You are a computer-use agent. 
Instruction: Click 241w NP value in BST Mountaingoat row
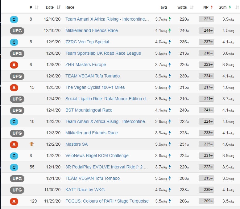[206, 110]
